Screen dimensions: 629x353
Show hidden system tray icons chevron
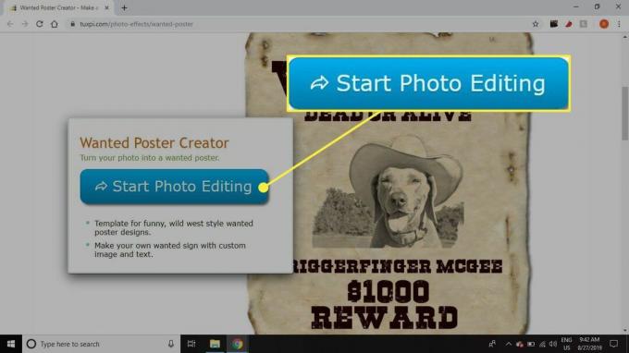[x=508, y=344]
